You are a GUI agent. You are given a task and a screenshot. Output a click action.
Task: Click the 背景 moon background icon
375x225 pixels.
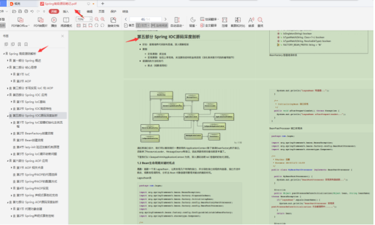(x=193, y=20)
